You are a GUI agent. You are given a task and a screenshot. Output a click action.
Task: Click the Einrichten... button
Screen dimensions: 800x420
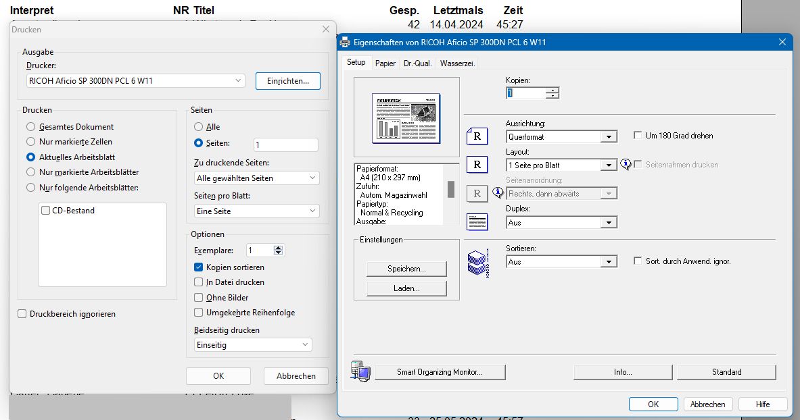click(x=288, y=81)
